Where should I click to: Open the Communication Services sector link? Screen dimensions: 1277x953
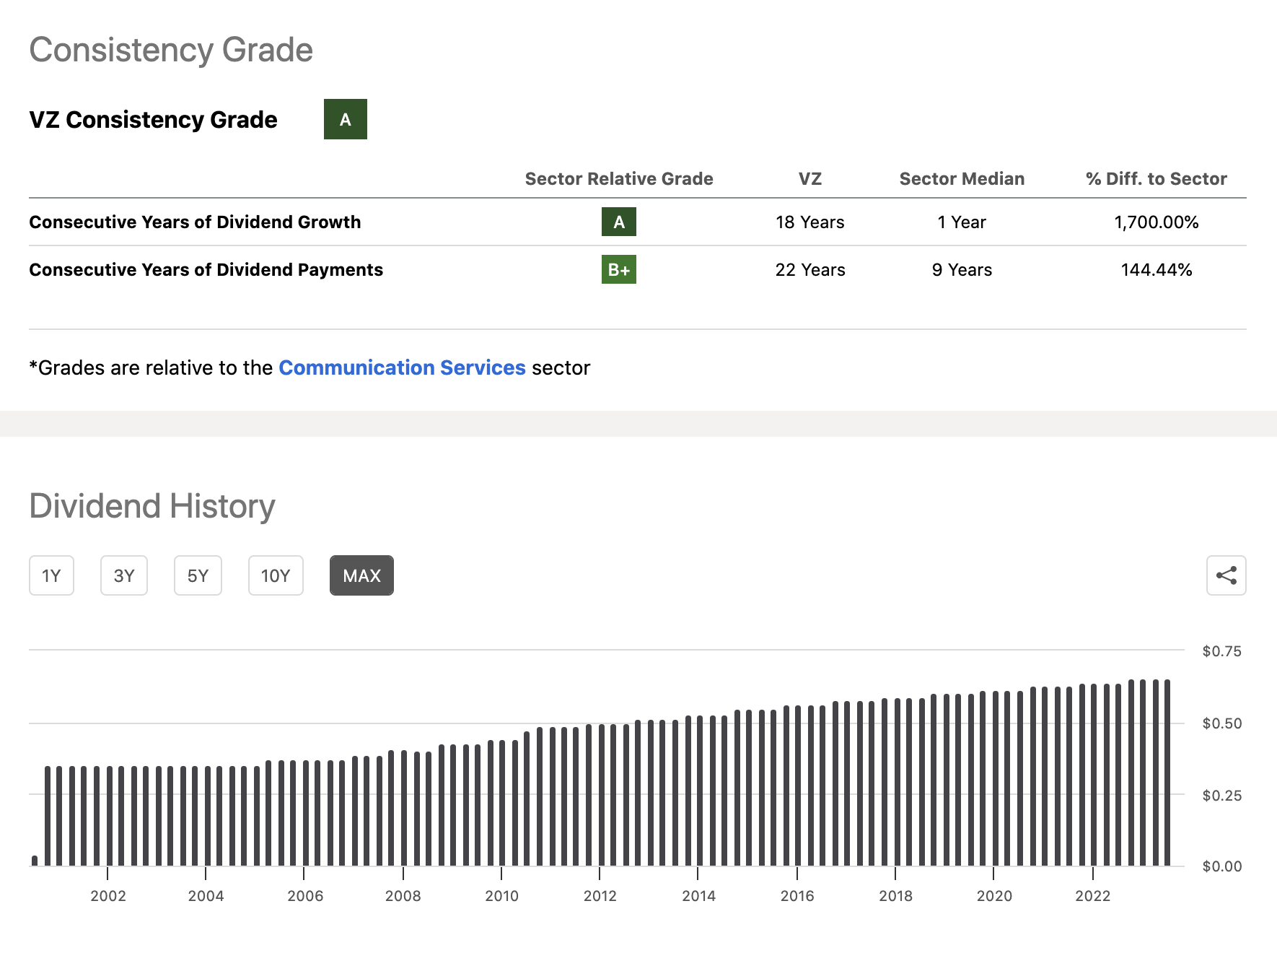click(x=402, y=367)
